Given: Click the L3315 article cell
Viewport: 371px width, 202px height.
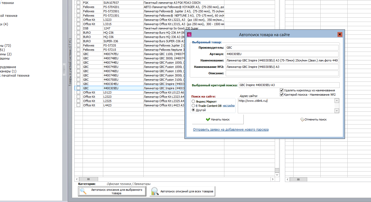Looking at the screenshot, I should click(123, 24).
